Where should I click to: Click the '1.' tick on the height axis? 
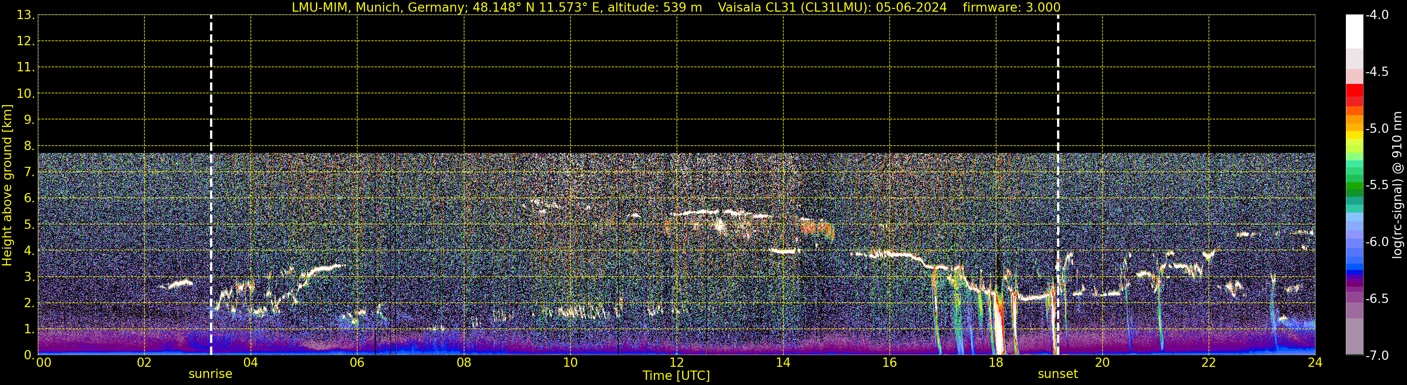tap(28, 330)
